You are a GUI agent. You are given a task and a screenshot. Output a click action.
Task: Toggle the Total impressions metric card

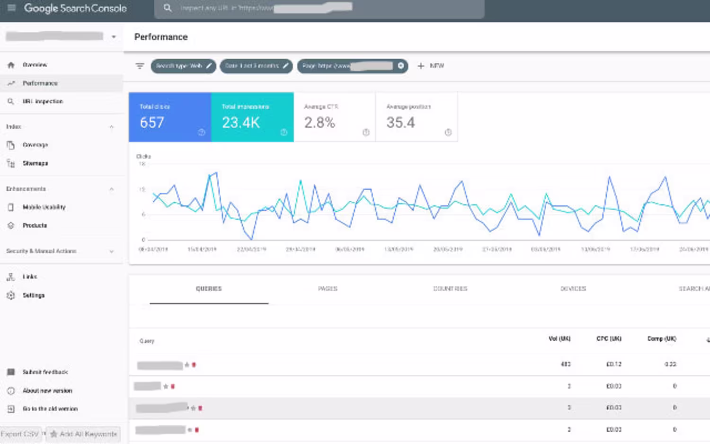252,117
